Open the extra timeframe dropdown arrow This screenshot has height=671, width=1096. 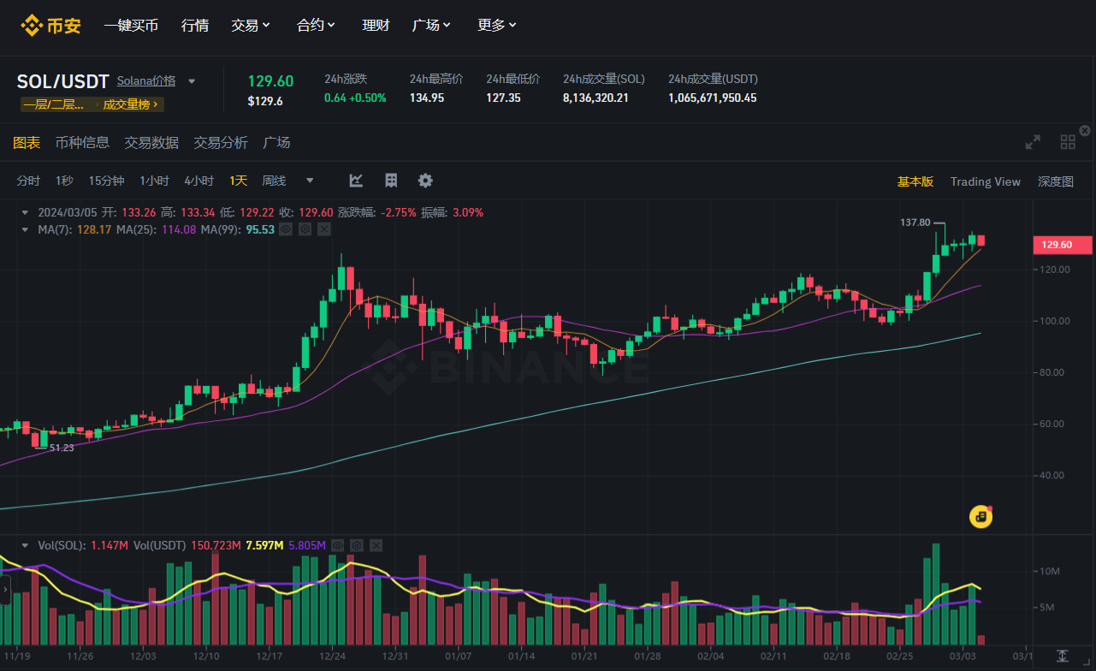(310, 181)
